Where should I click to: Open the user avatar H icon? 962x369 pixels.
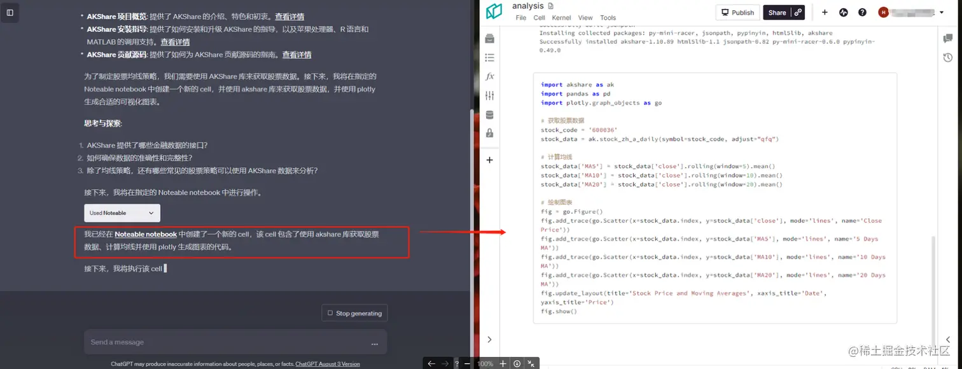883,12
